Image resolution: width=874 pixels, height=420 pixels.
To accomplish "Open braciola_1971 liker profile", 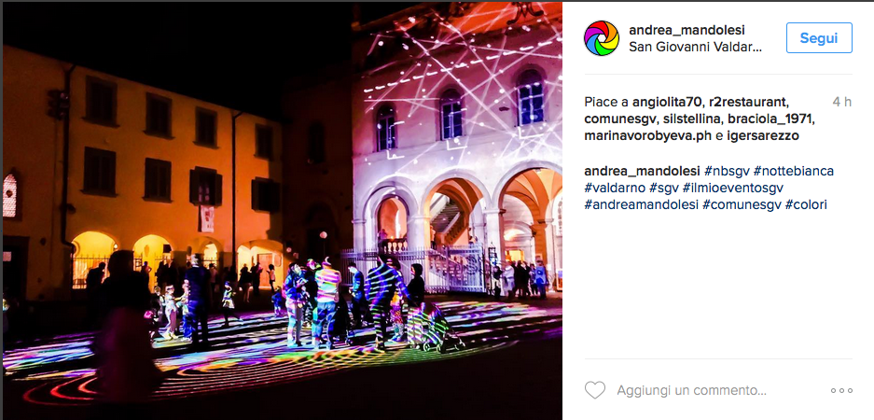I will [770, 119].
